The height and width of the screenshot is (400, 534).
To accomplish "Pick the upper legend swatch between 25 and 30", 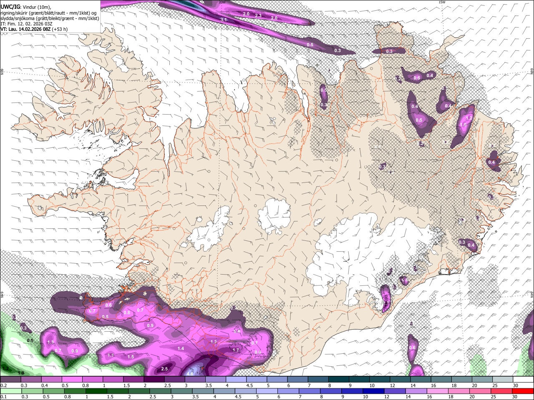I will pos(503,379).
